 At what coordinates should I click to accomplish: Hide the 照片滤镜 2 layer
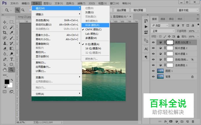click(x=153, y=48)
